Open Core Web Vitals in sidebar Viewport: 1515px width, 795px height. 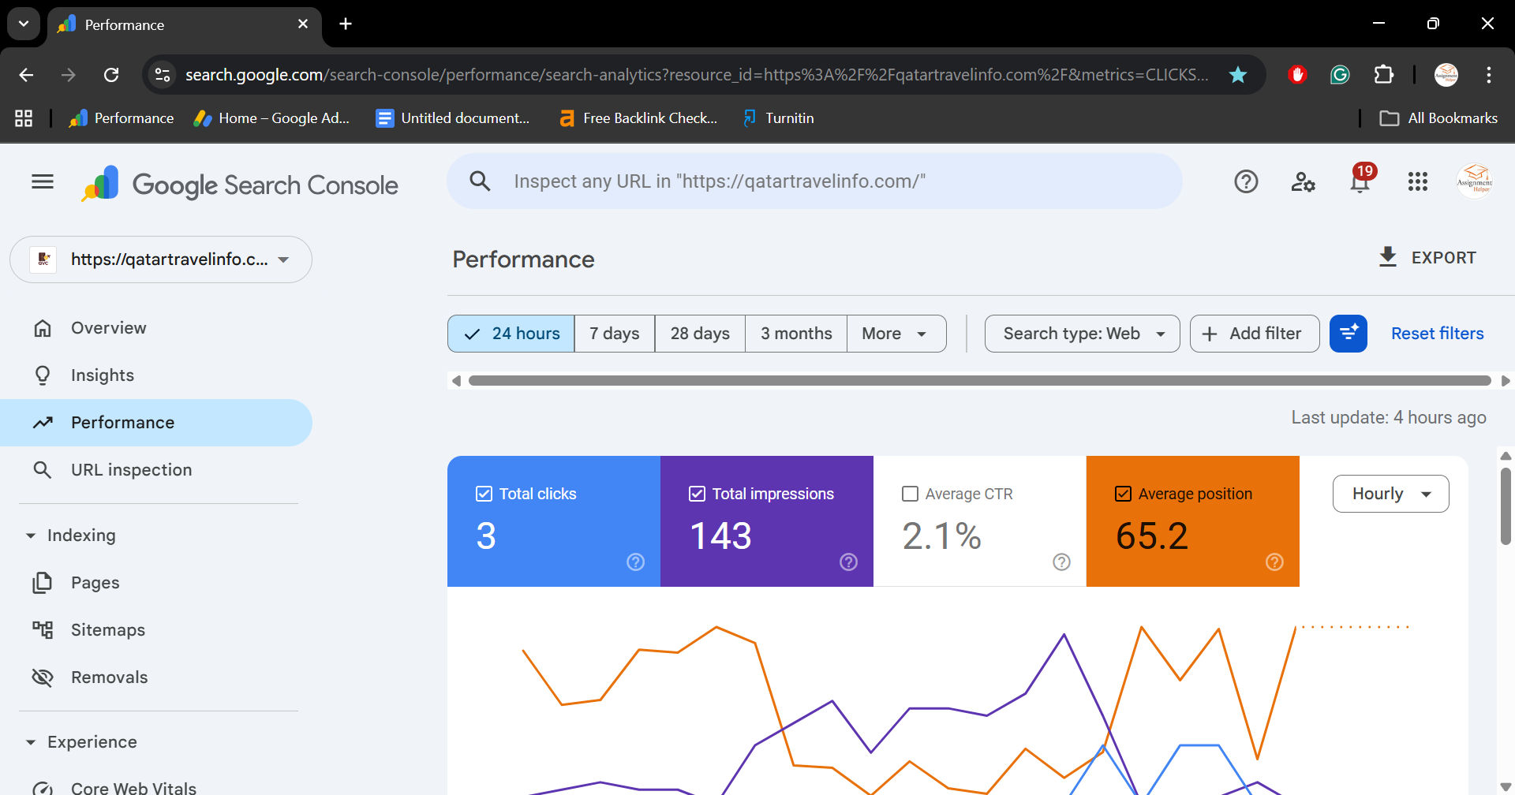156,788
